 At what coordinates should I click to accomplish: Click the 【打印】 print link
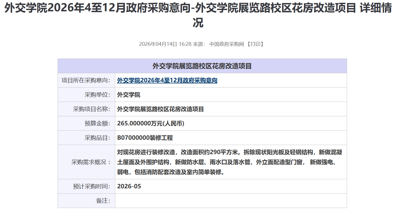click(255, 44)
